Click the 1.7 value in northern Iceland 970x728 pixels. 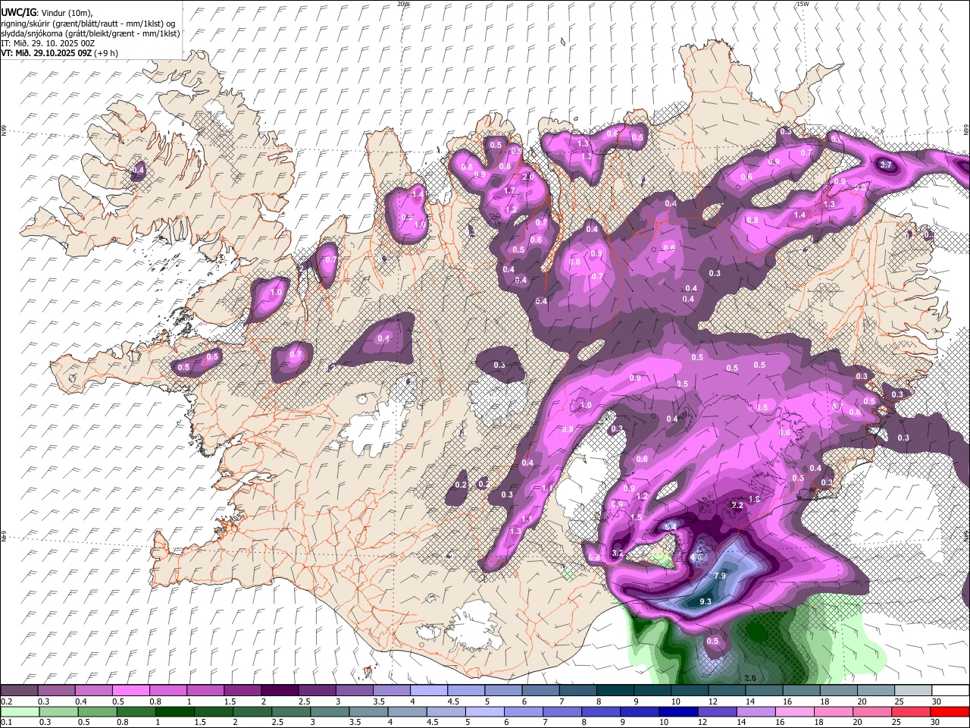(510, 191)
